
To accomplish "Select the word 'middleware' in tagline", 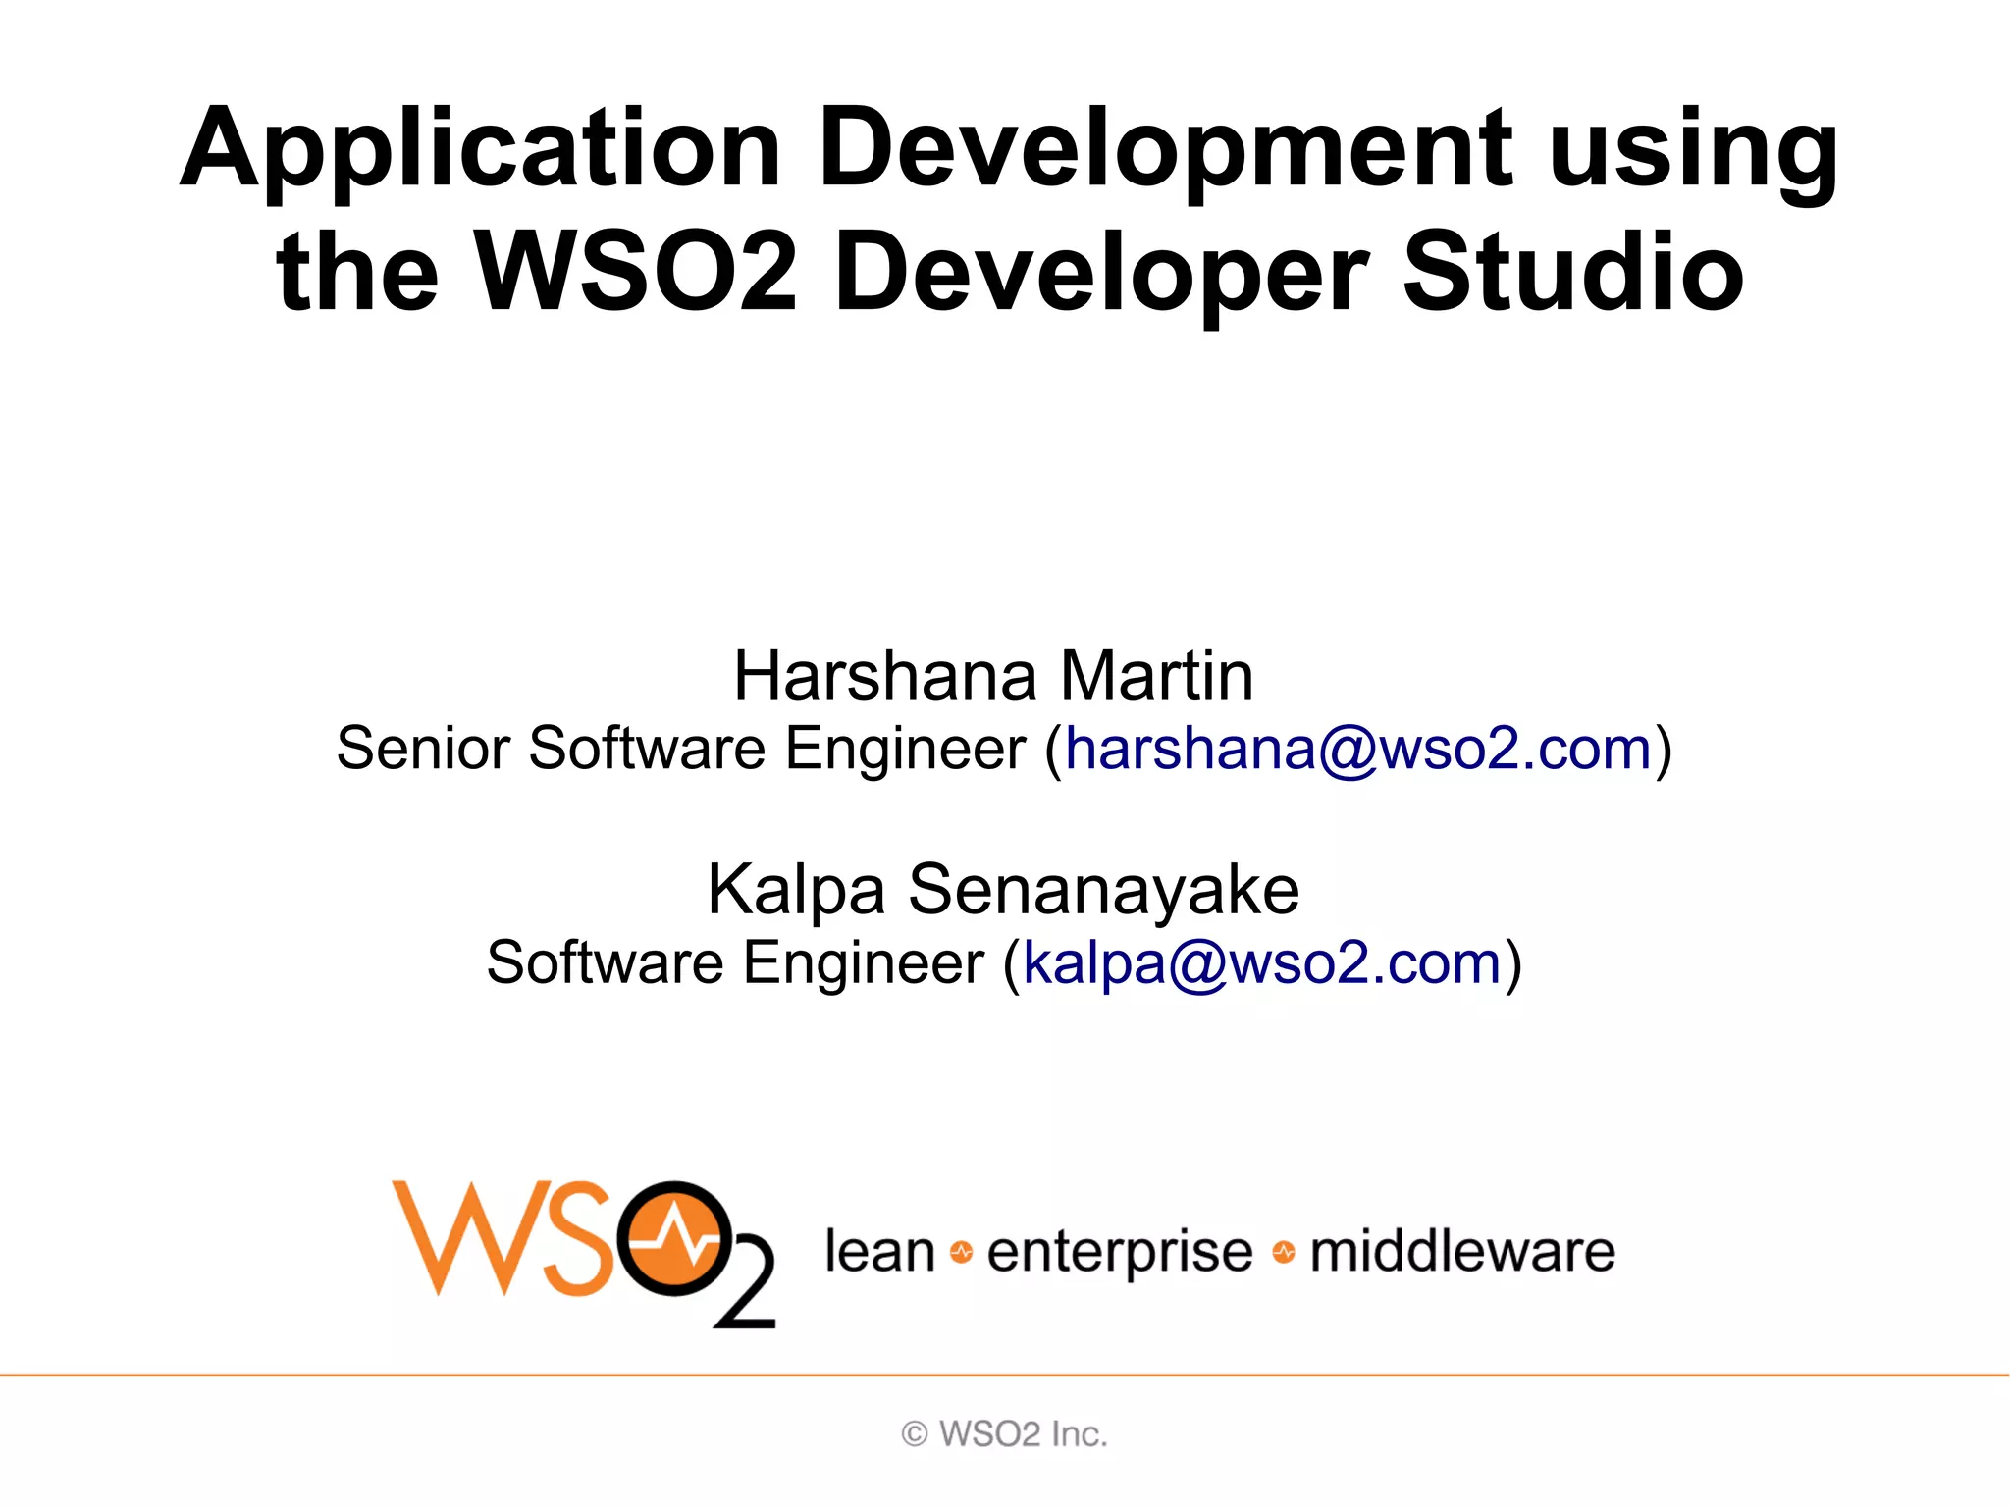I will coord(1462,1252).
